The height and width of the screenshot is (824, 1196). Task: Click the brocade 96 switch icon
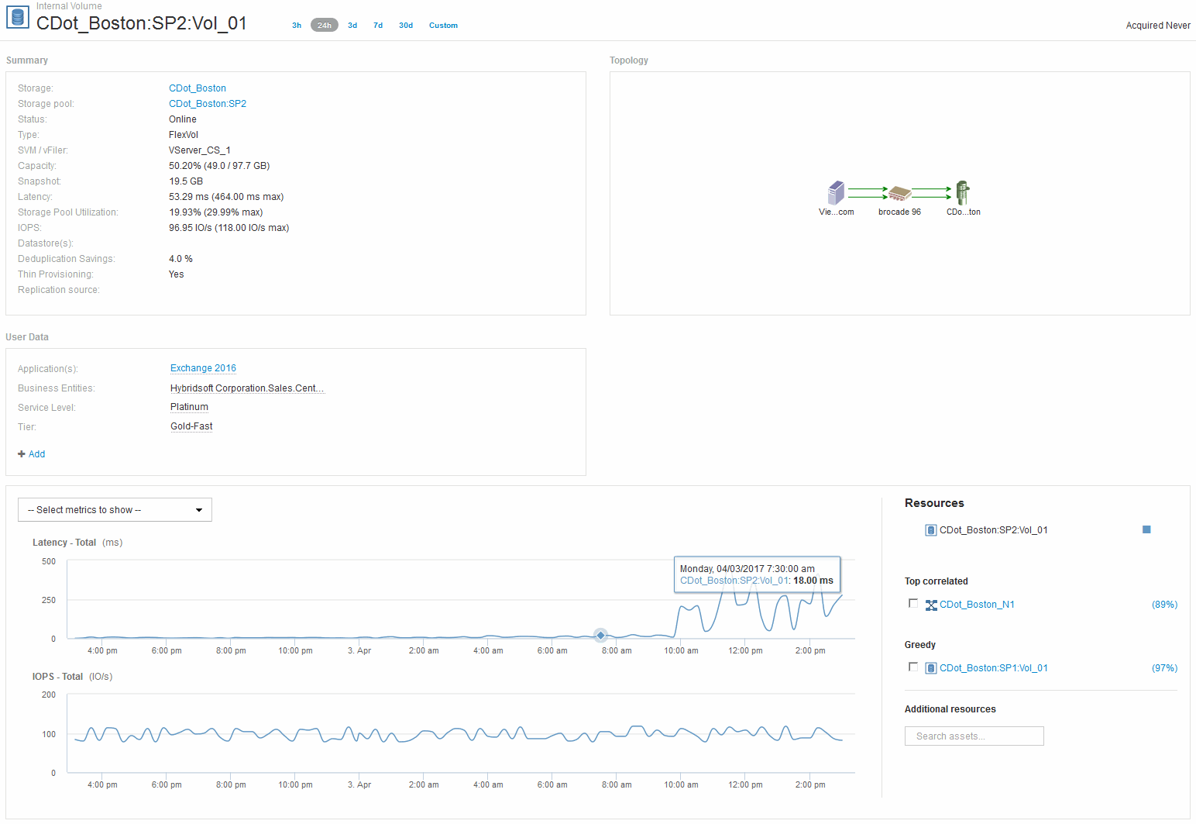[899, 193]
